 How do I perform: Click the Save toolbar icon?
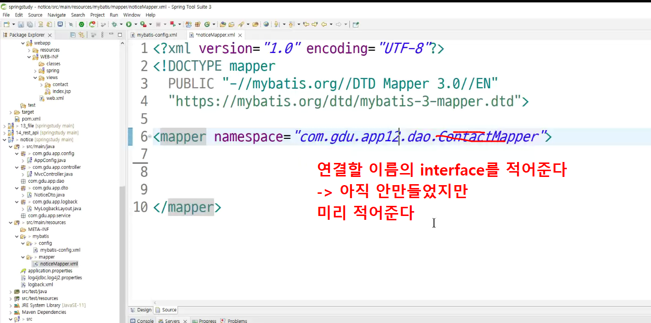[x=21, y=24]
